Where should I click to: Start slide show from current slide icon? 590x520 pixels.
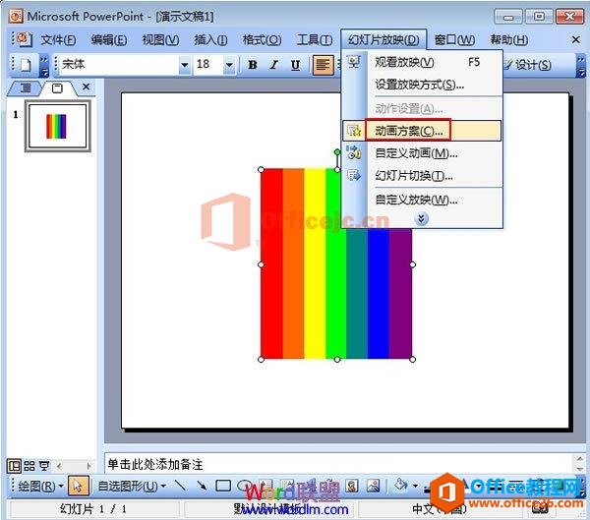click(45, 466)
